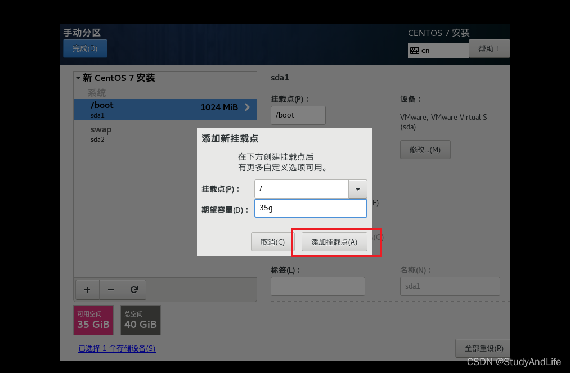The height and width of the screenshot is (373, 570).
Task: Click the 标签(L) text field
Action: coord(317,286)
